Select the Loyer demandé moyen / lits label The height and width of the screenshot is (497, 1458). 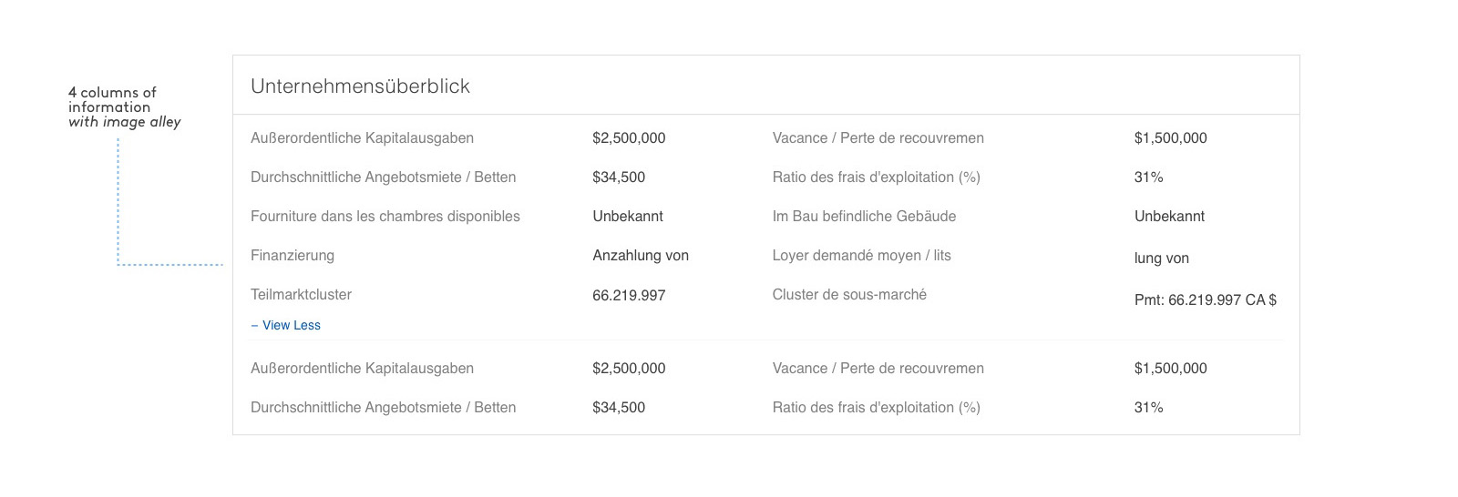click(861, 256)
